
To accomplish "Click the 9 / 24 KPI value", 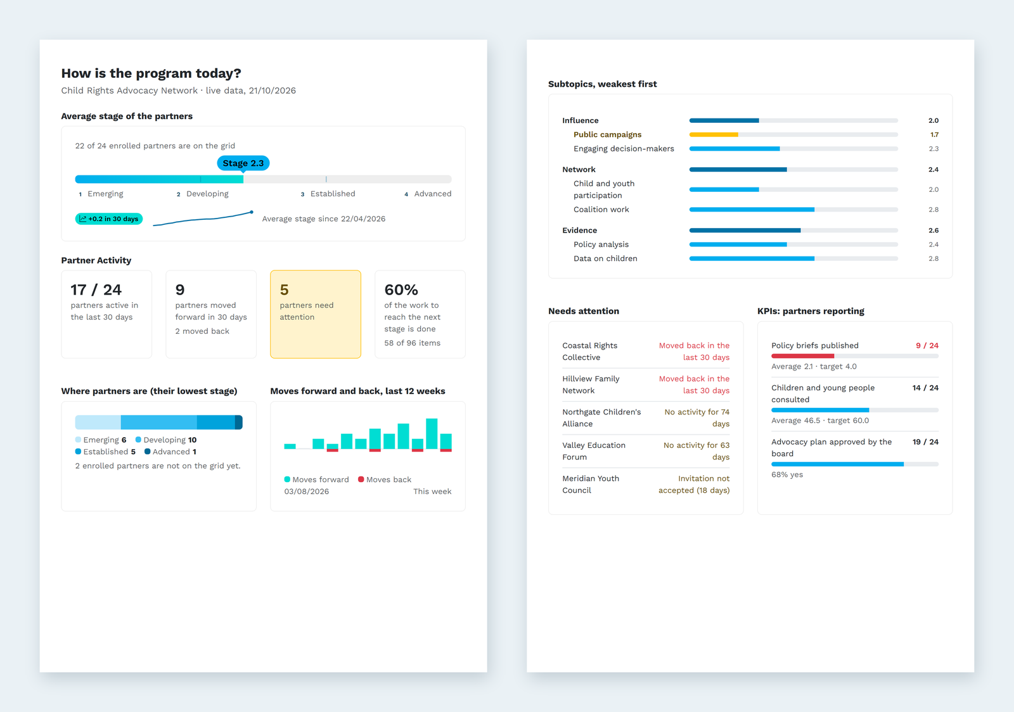I will tap(927, 345).
